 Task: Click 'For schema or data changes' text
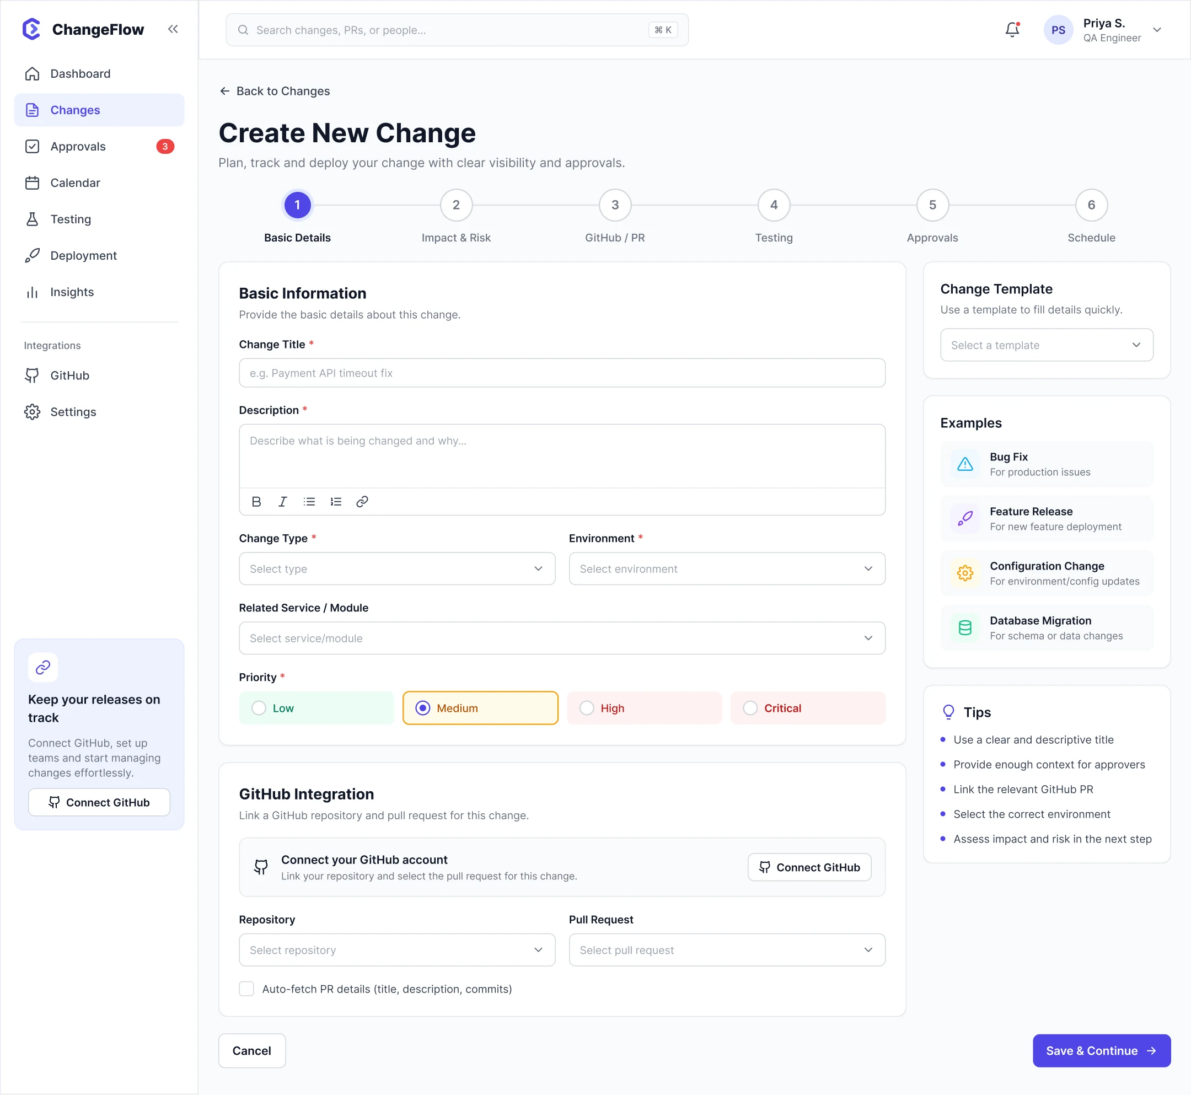[1056, 636]
